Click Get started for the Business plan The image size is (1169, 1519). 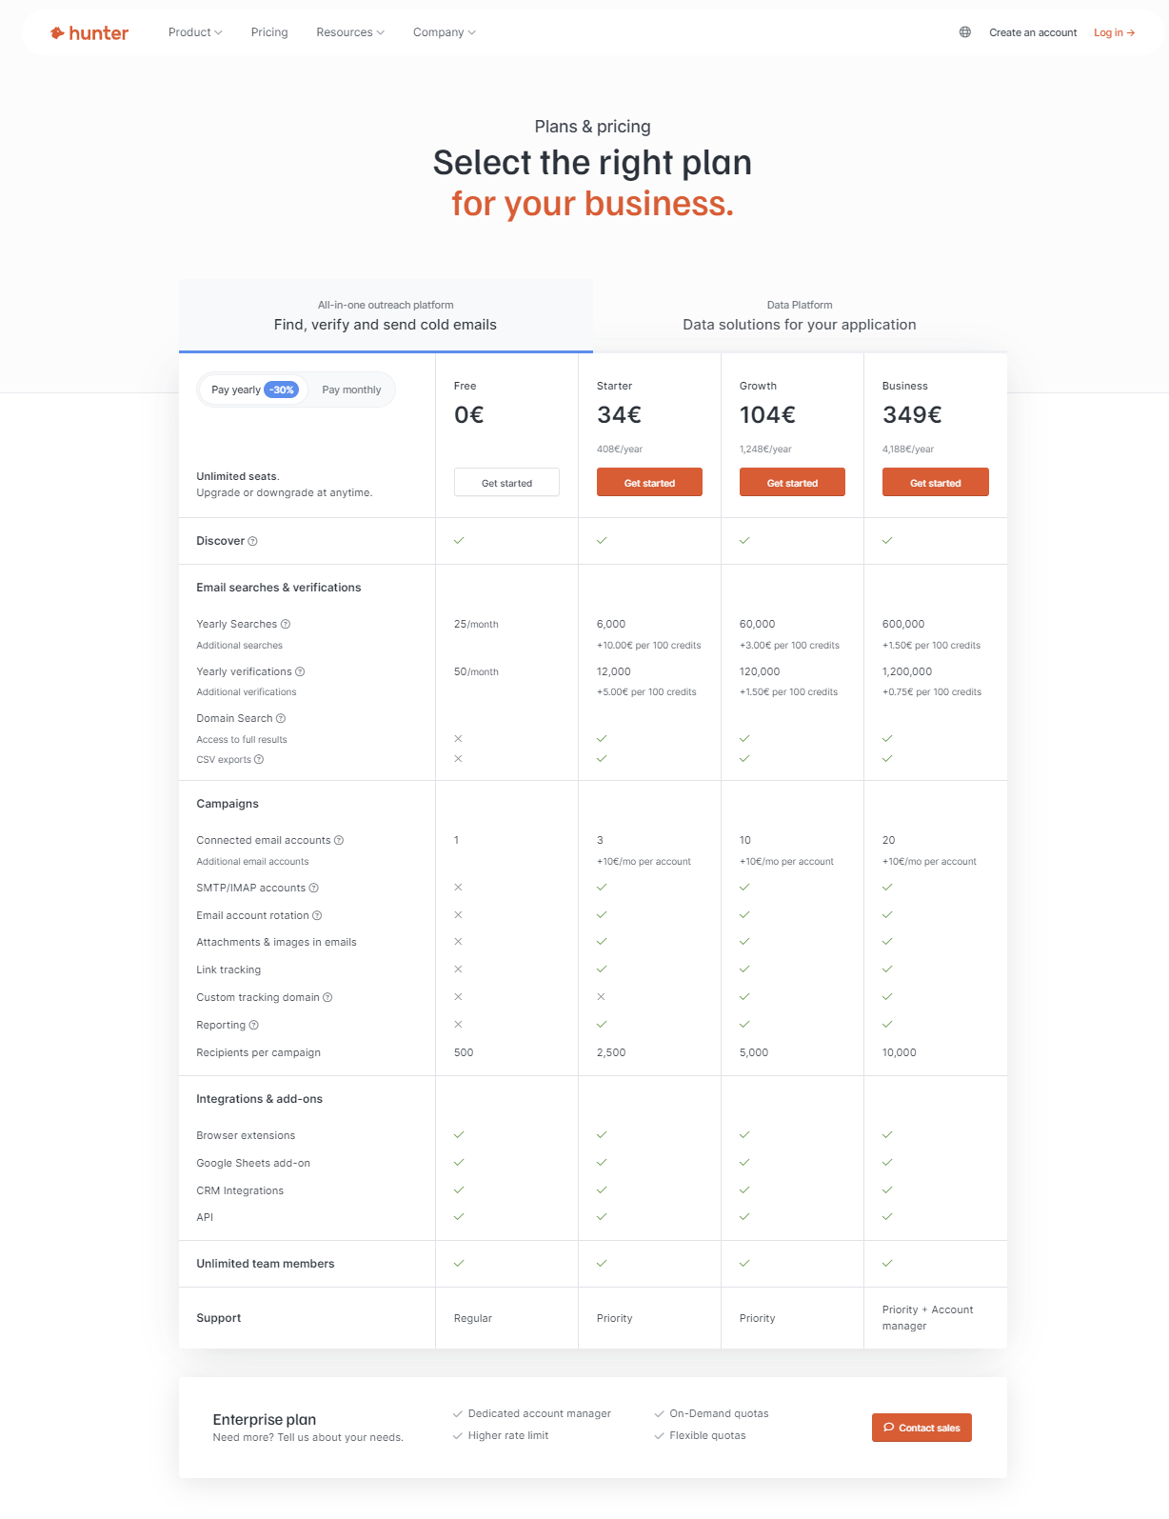point(935,483)
